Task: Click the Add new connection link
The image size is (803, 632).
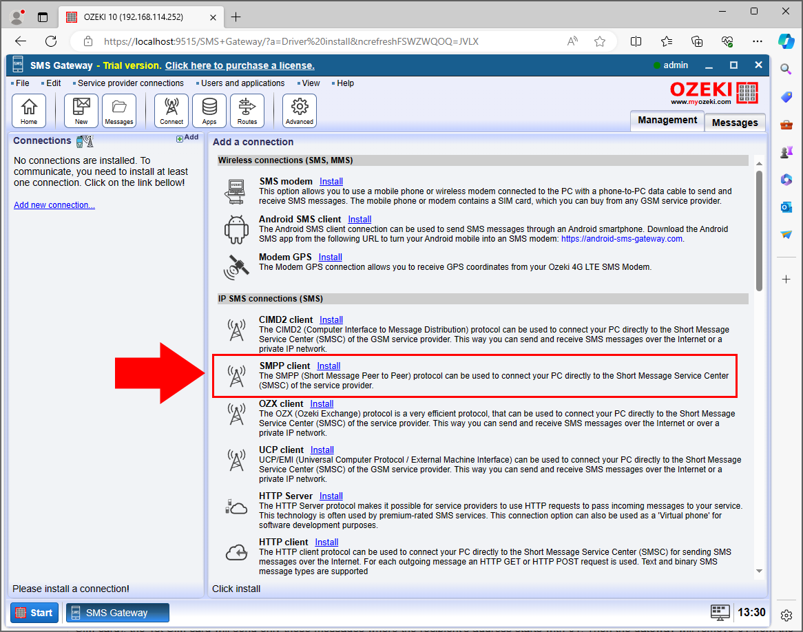Action: coord(54,205)
